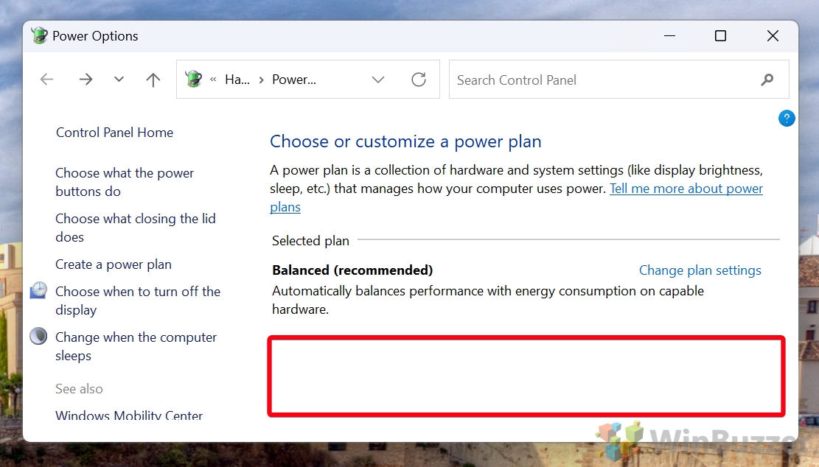Click inside the Search Control Panel field
819x467 pixels.
pos(590,79)
